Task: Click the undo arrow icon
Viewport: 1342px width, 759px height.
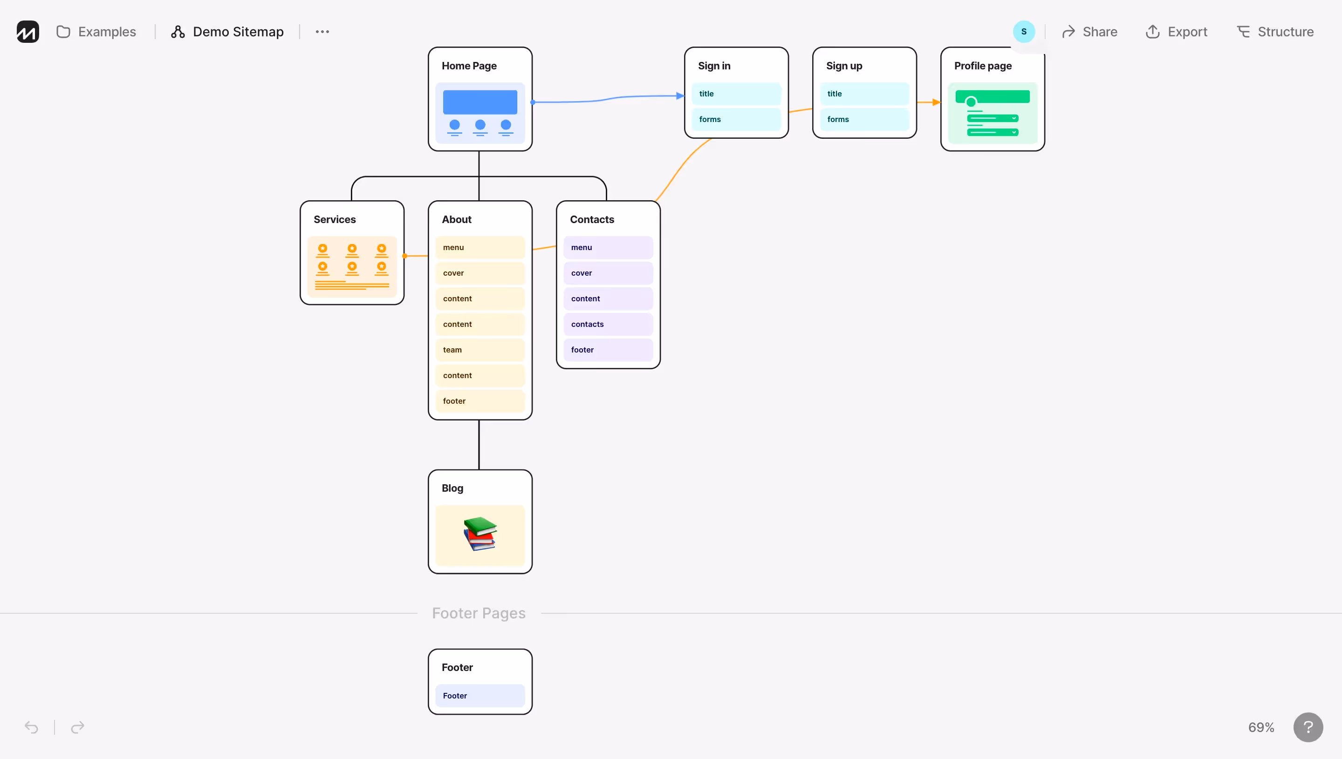Action: 31,727
